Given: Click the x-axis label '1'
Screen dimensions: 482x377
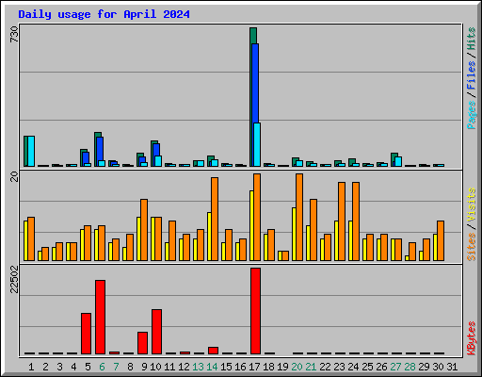Looking at the screenshot, I should point(31,367).
